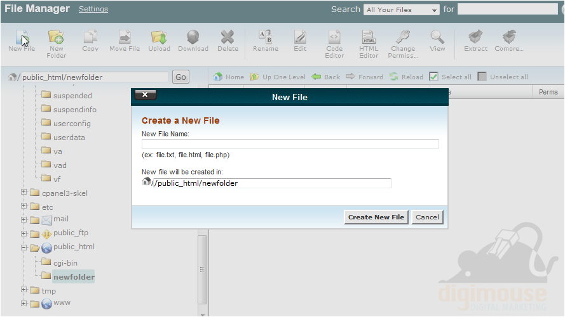Click the Edit toolbar icon
Viewport: 565px width, 317px height.
click(x=300, y=37)
